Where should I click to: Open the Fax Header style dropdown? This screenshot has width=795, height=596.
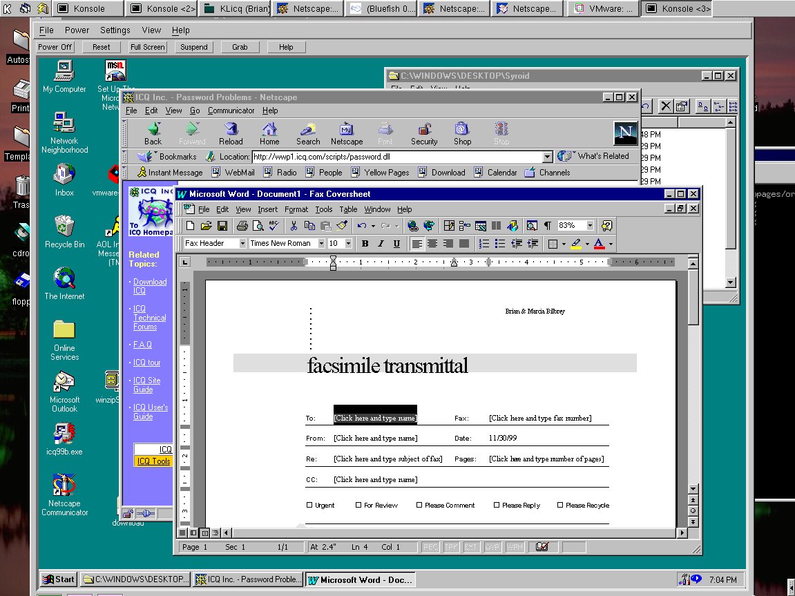[x=242, y=244]
